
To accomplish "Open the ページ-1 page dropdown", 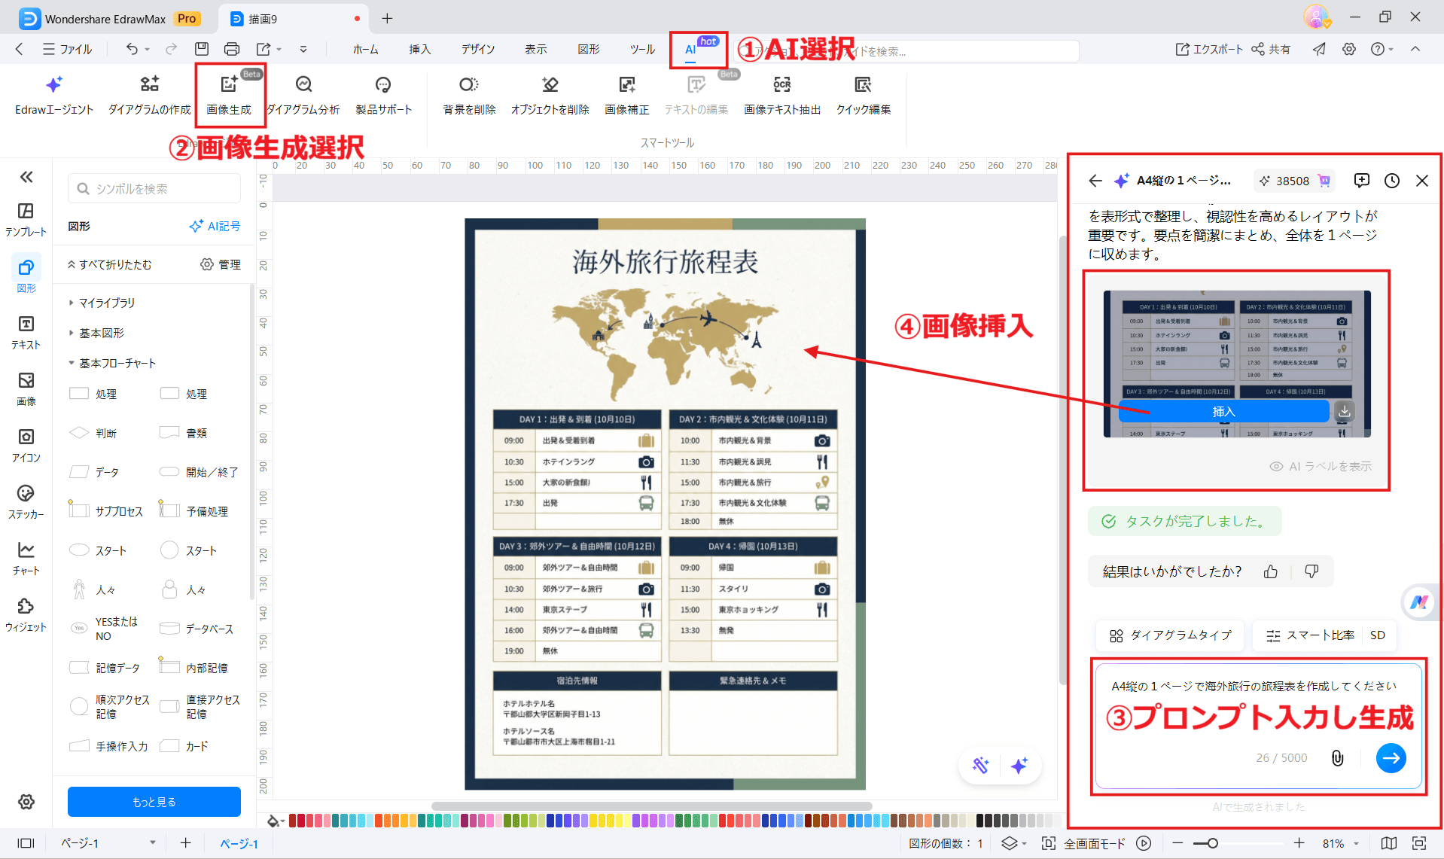I will coord(153,843).
